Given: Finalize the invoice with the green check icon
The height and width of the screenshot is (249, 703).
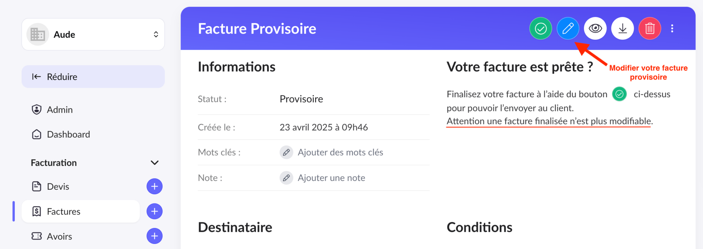Looking at the screenshot, I should click(x=540, y=28).
